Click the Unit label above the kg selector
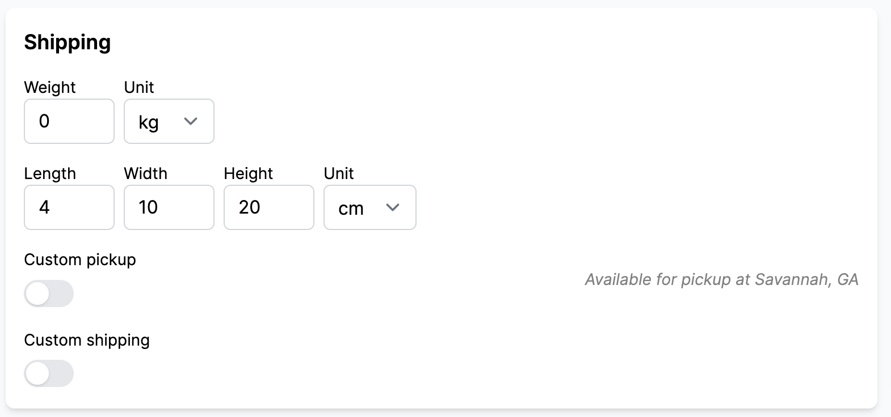Image resolution: width=891 pixels, height=417 pixels. tap(138, 87)
